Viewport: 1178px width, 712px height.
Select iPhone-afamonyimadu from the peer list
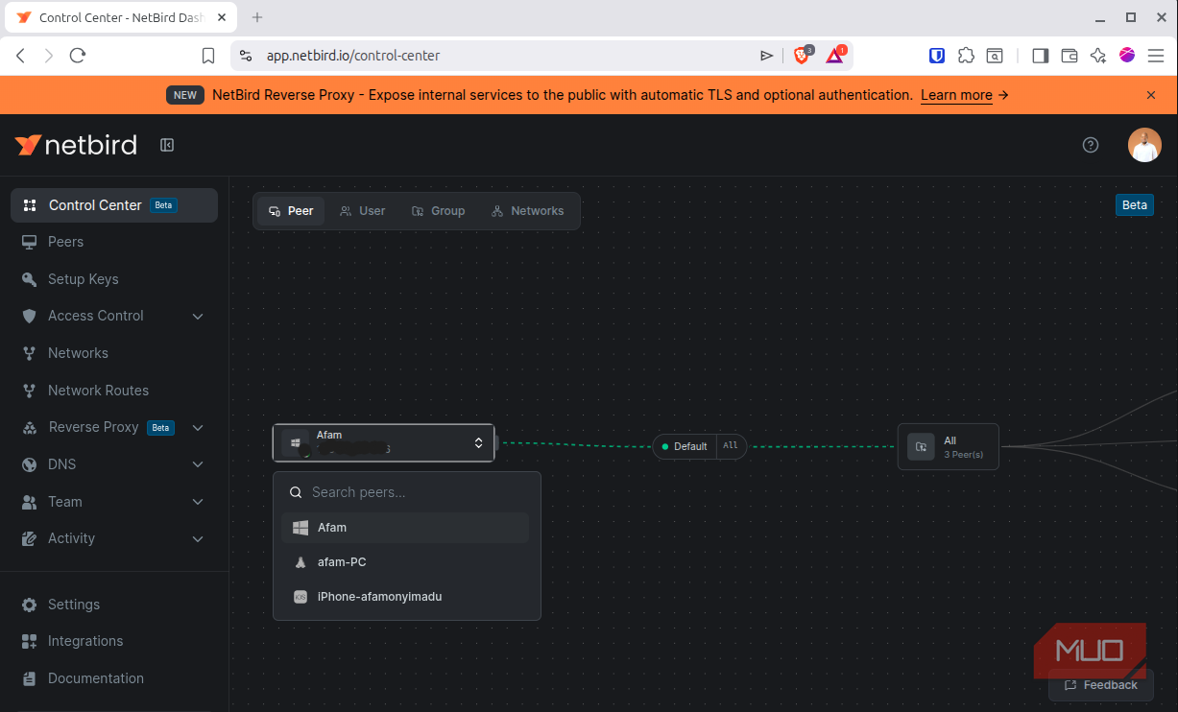coord(405,597)
